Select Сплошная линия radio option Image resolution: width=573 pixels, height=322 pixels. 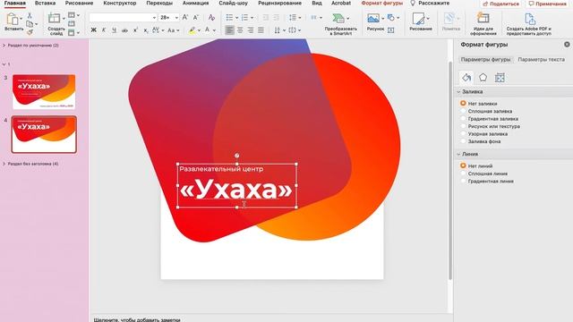pyautogui.click(x=463, y=174)
